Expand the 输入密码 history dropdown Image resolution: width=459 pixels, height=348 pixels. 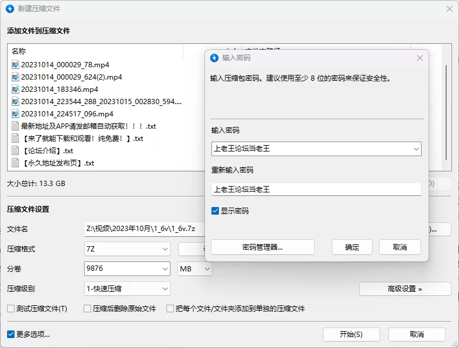(x=416, y=149)
